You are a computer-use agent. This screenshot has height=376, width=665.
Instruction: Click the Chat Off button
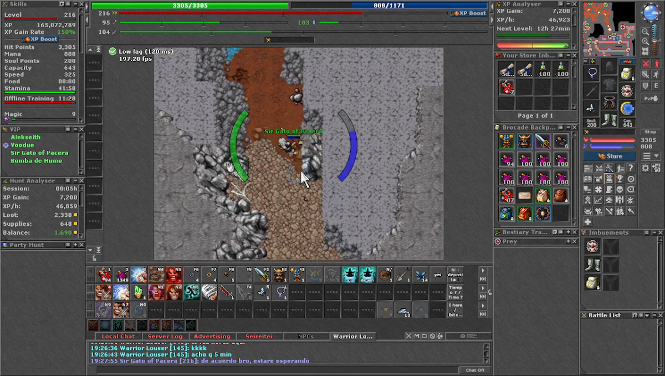pyautogui.click(x=475, y=370)
